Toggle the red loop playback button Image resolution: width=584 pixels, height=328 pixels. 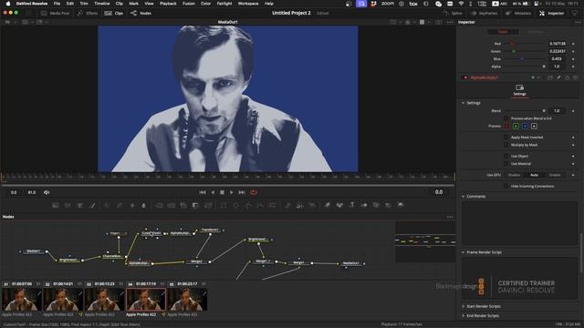(254, 192)
